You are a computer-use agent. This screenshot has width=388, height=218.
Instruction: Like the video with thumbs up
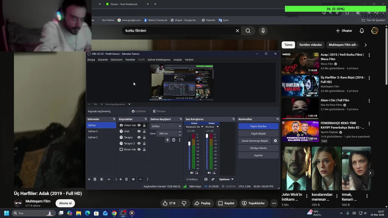pos(169,203)
